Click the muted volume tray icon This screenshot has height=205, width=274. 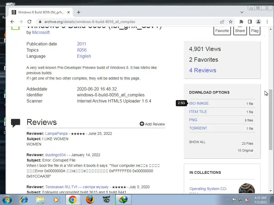pyautogui.click(x=247, y=200)
